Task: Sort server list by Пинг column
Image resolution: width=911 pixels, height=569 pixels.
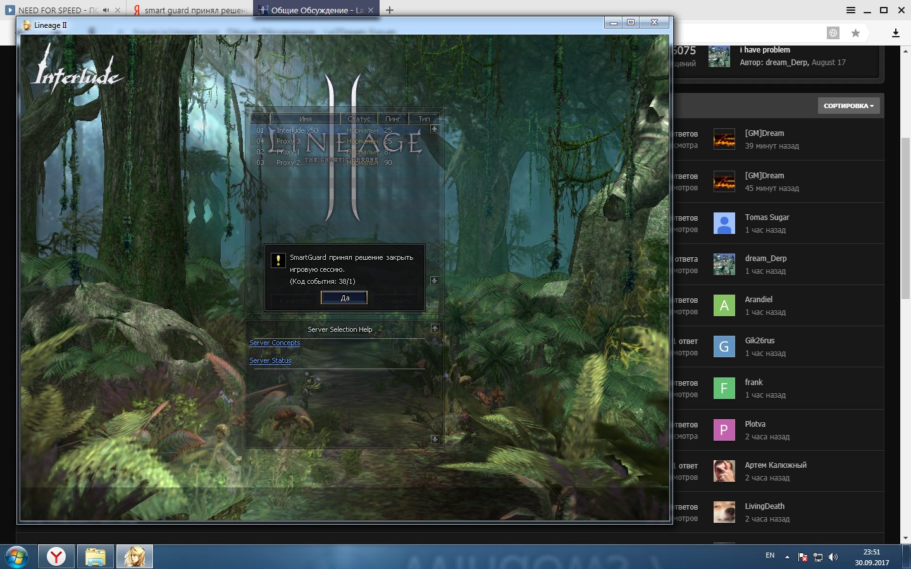Action: click(x=393, y=119)
